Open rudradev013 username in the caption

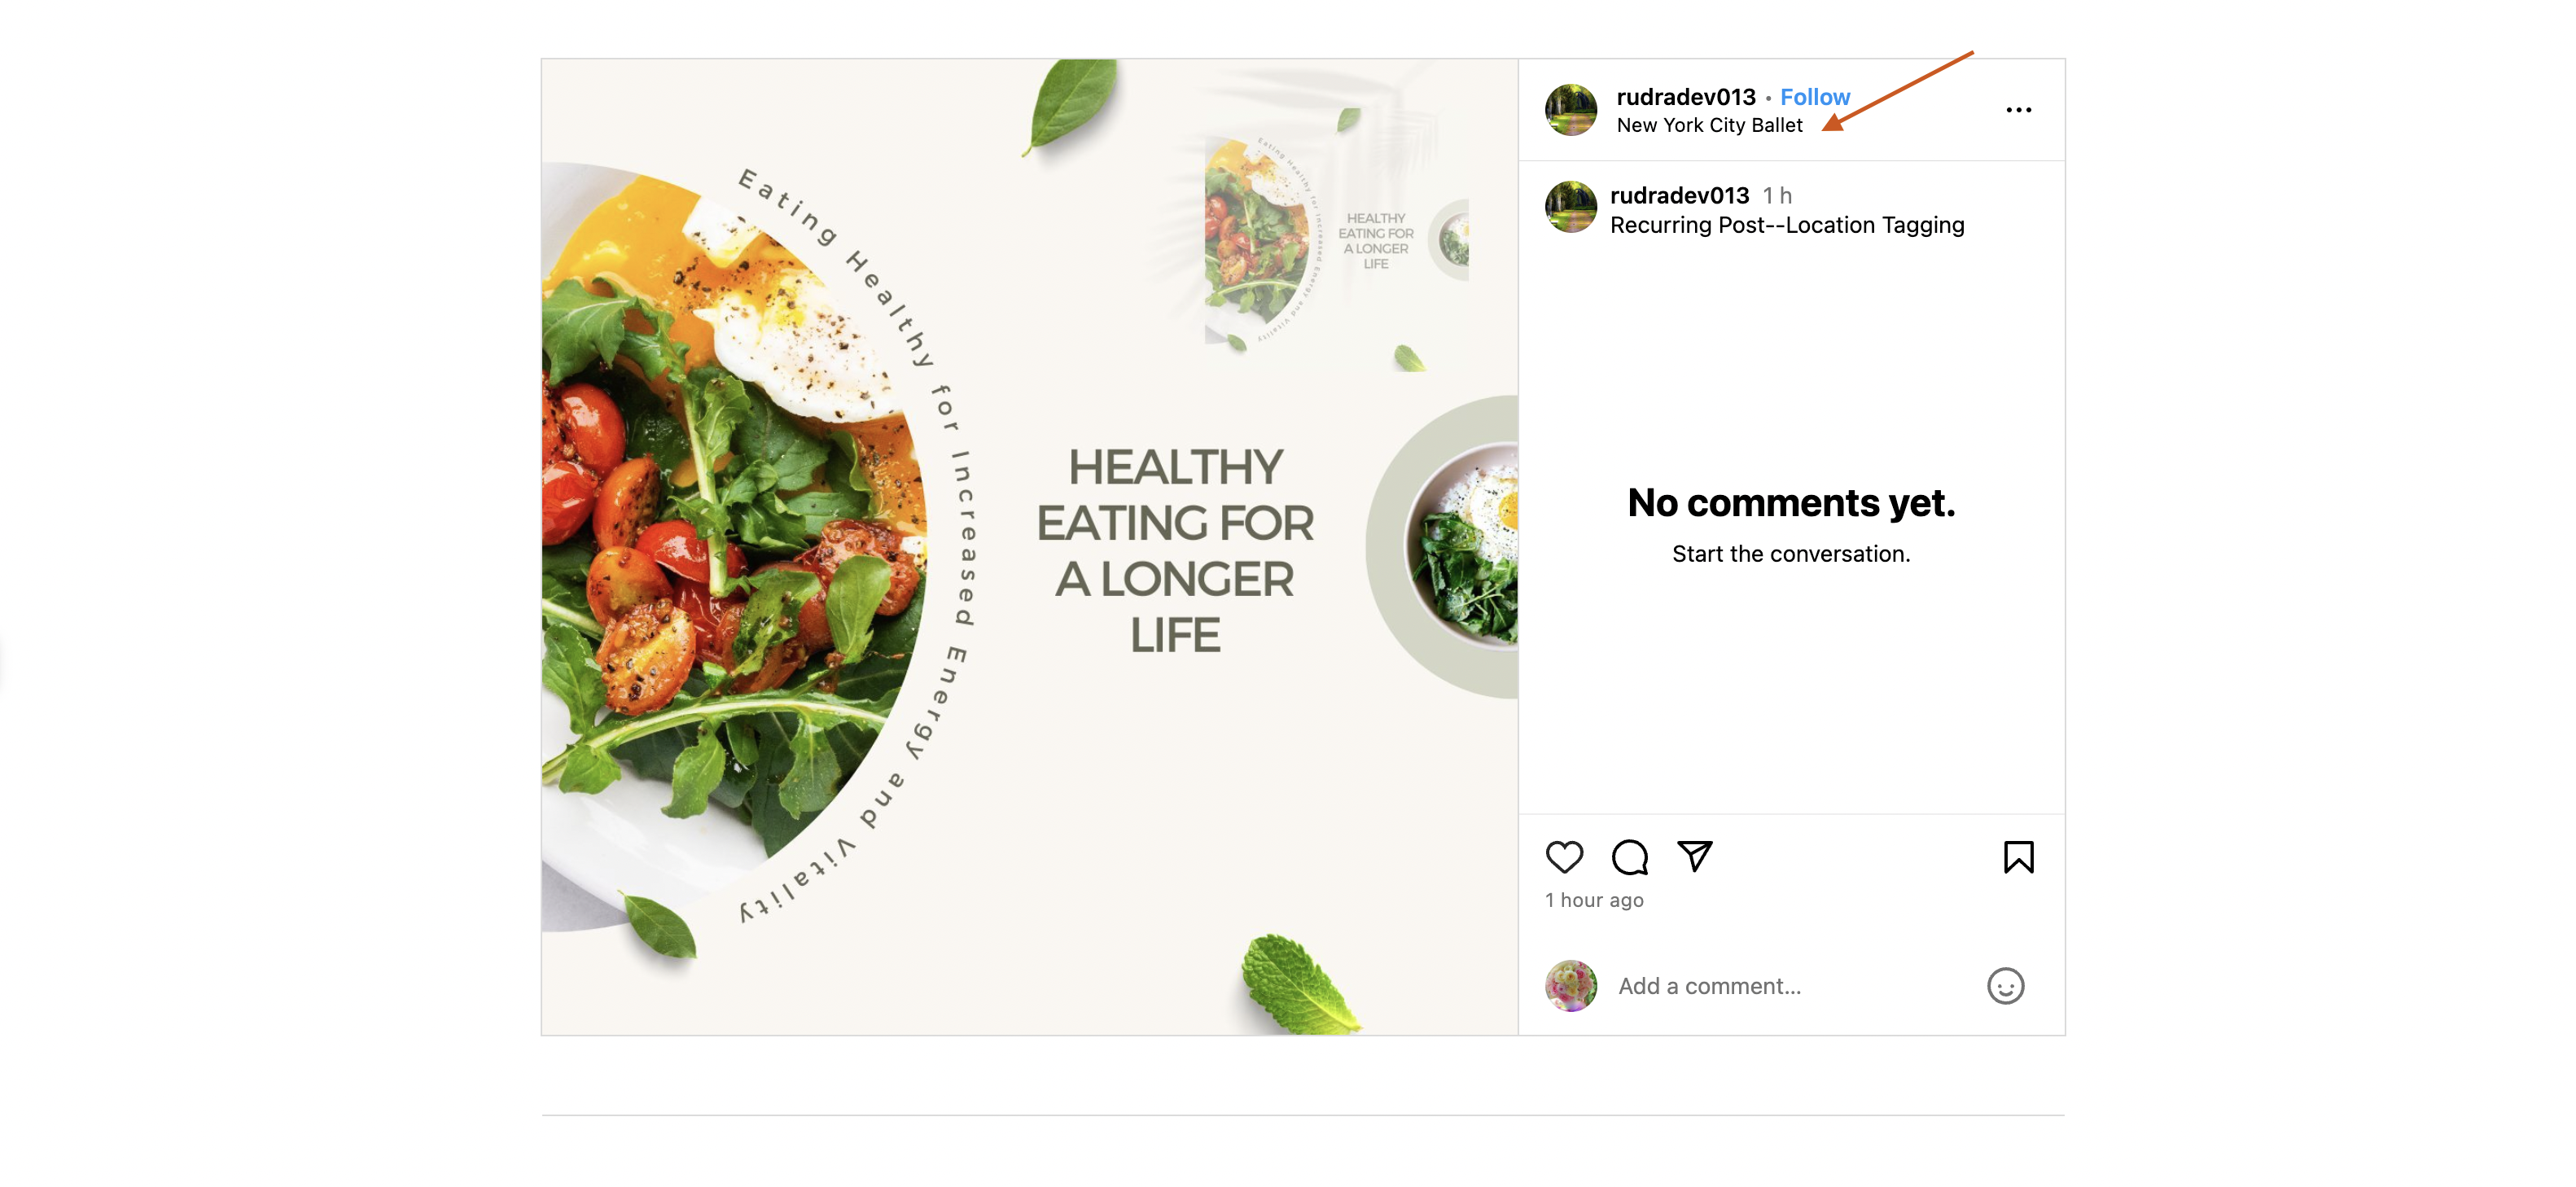(x=1679, y=195)
